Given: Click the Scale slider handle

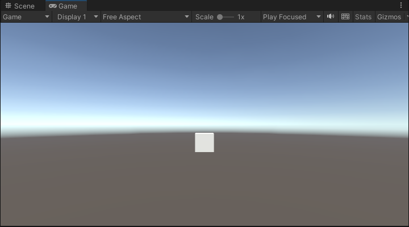Looking at the screenshot, I should [220, 16].
